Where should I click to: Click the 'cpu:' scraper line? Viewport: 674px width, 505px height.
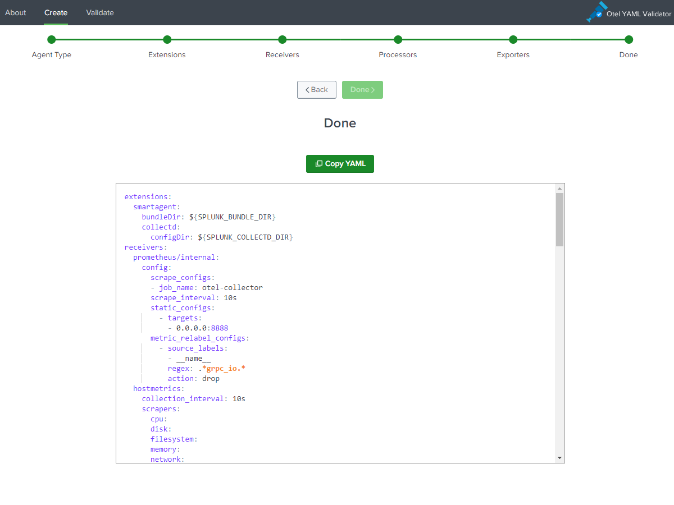[x=159, y=419]
